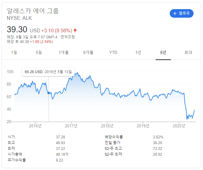
Task: Switch to the 1년 tab
Action: point(138,52)
